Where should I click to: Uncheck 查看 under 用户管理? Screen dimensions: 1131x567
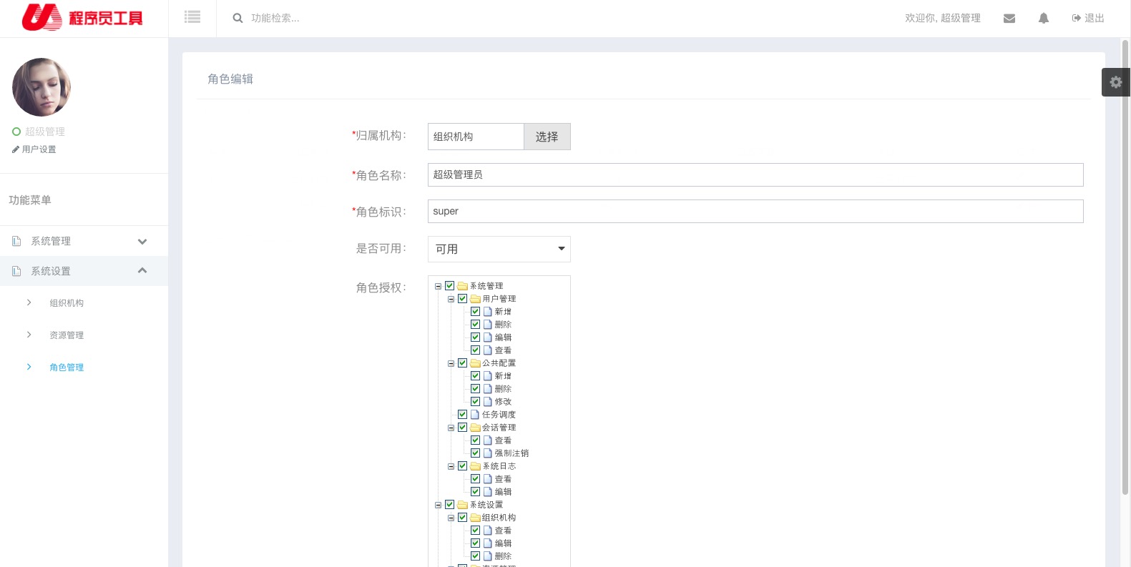[475, 350]
